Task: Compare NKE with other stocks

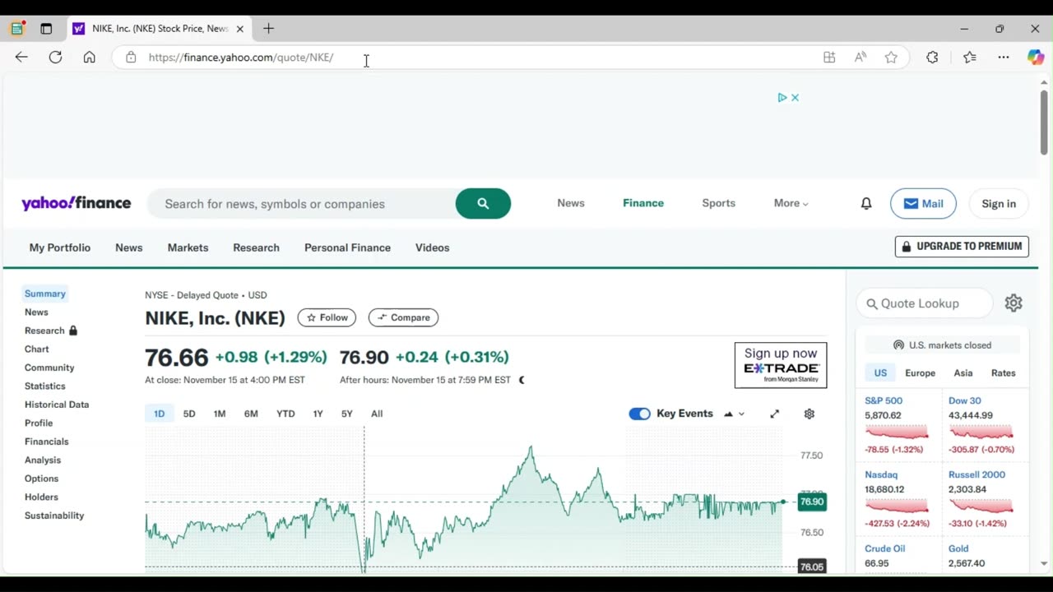Action: tap(403, 317)
